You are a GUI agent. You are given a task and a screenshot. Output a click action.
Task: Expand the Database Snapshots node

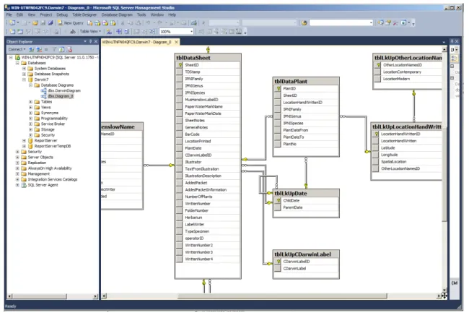point(24,74)
